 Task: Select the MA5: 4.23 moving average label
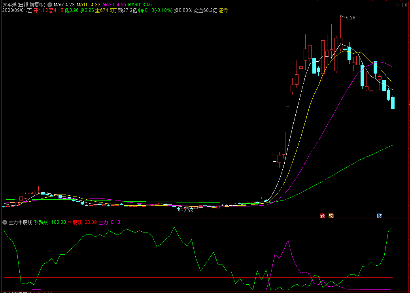(x=64, y=5)
